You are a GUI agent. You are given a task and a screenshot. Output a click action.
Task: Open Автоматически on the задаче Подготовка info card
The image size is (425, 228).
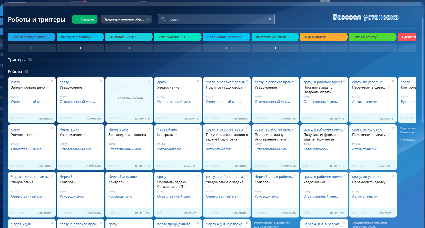219,149
